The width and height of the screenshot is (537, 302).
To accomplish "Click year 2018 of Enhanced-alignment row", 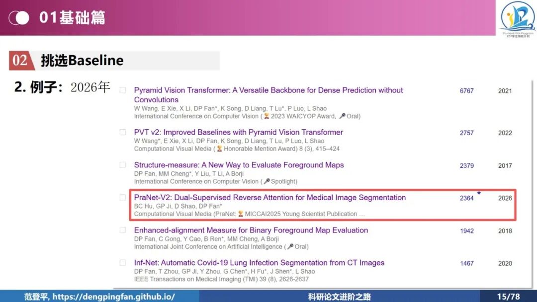I will tap(505, 231).
